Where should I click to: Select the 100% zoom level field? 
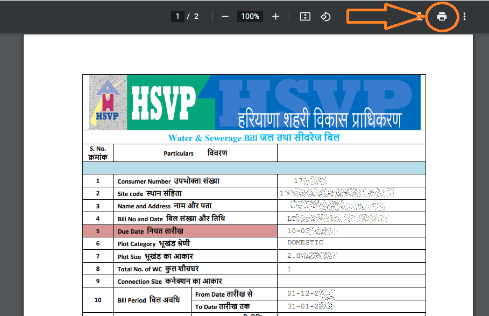(250, 16)
